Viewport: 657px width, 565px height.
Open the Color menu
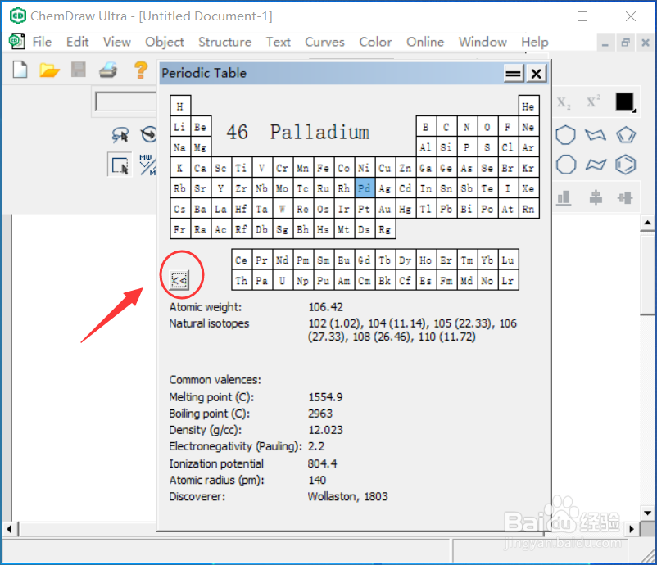click(x=375, y=42)
